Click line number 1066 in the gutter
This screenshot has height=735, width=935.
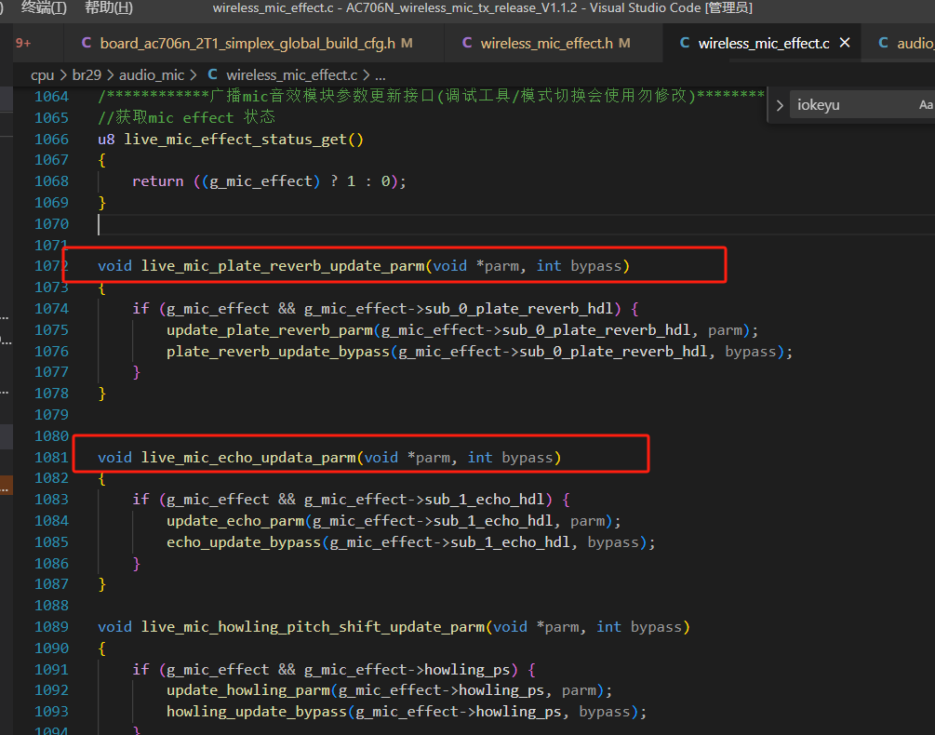[x=51, y=140]
